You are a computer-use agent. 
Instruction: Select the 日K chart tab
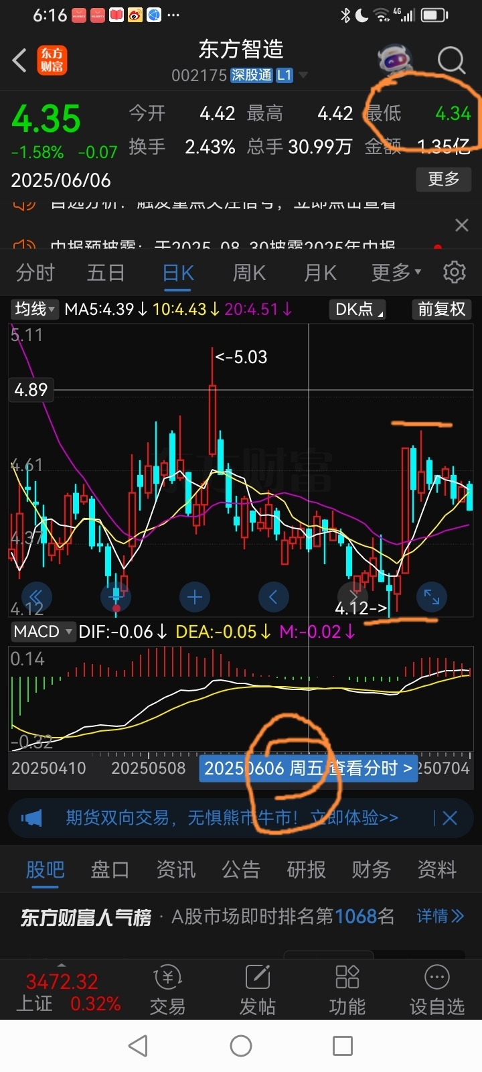(178, 273)
